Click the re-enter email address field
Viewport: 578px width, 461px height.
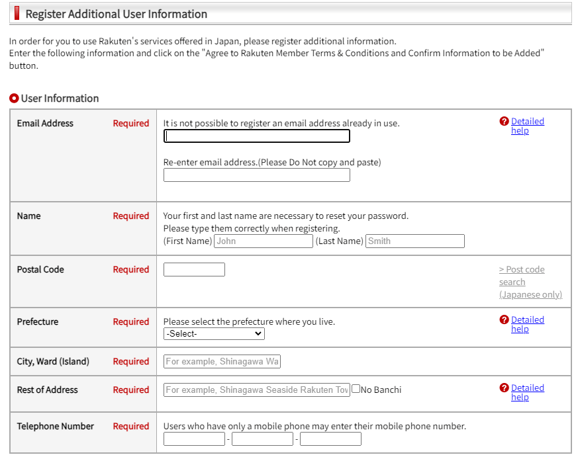[257, 175]
